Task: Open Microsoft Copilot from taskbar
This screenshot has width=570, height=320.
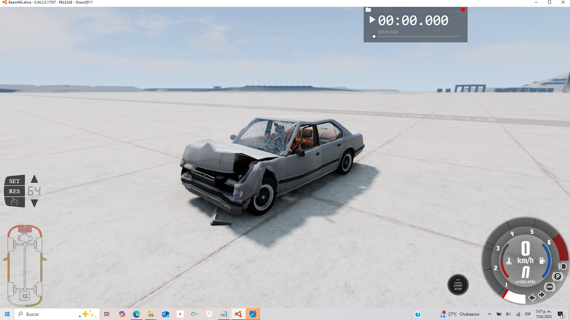Action: coord(122,314)
